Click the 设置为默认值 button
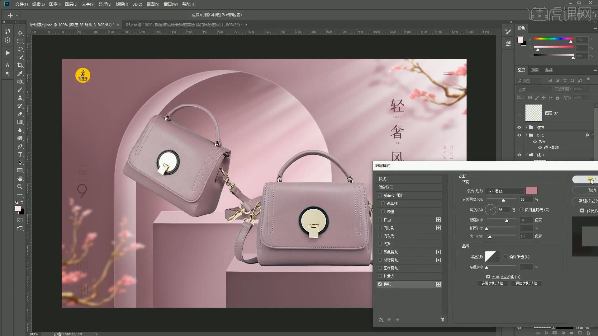This screenshot has width=598, height=336. [x=492, y=283]
